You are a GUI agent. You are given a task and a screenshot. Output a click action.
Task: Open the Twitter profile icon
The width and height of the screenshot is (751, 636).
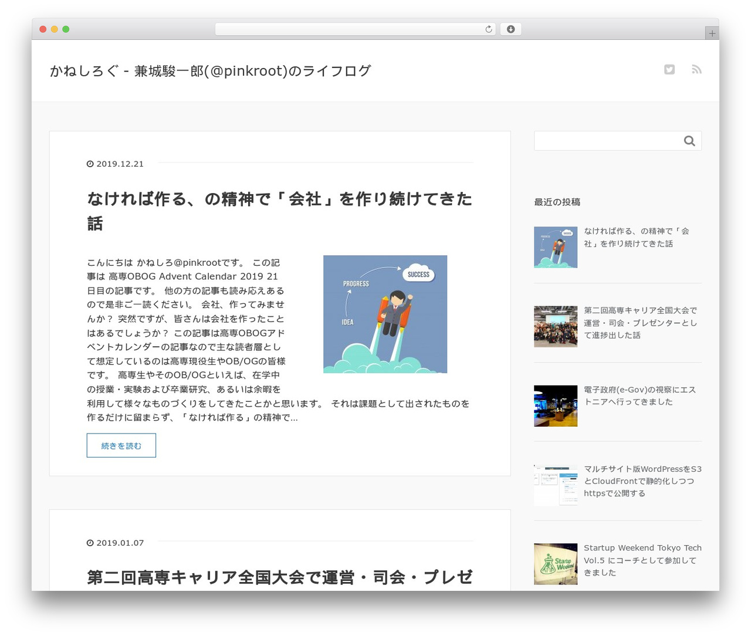(669, 70)
